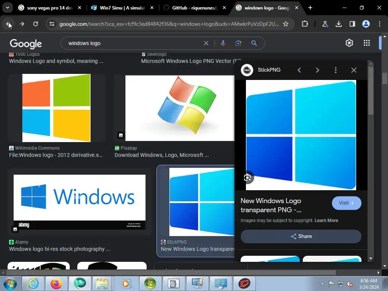Toggle the Chrome side panel icon

click(x=352, y=24)
